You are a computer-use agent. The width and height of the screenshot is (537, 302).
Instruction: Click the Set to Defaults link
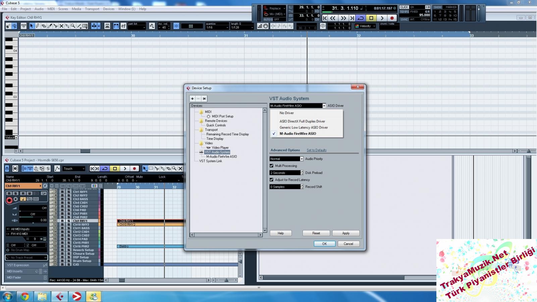[x=316, y=150]
